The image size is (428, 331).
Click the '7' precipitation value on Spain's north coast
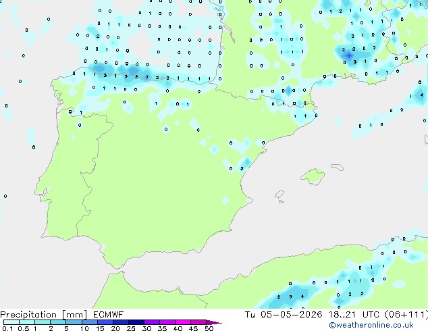(147, 77)
